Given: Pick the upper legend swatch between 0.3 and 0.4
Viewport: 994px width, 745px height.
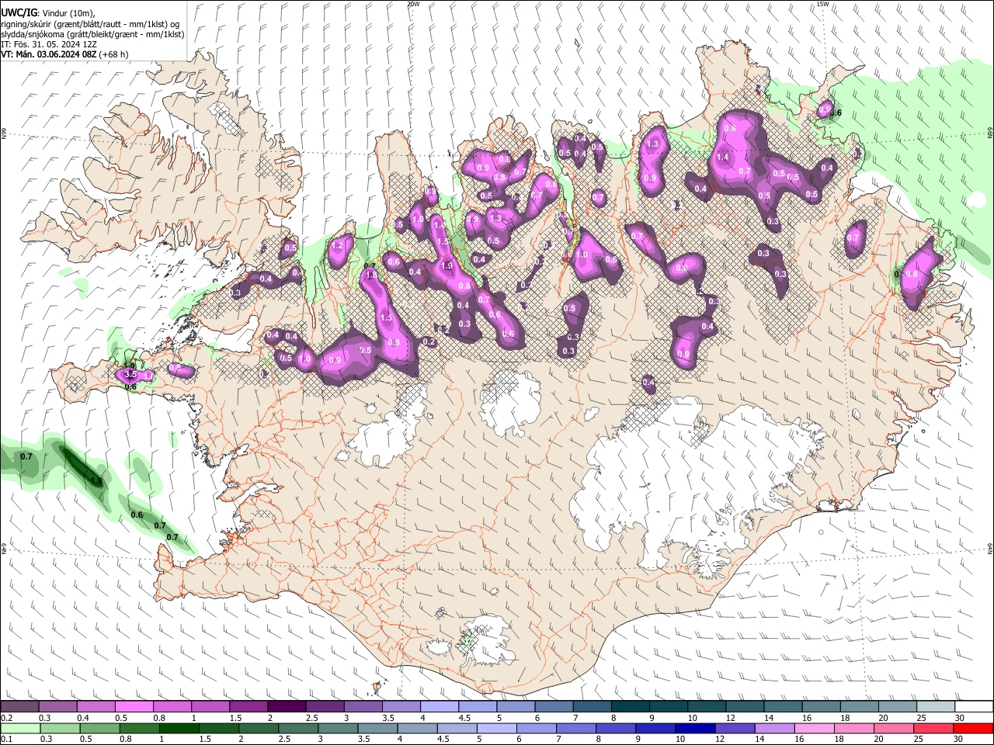Looking at the screenshot, I should point(57,706).
